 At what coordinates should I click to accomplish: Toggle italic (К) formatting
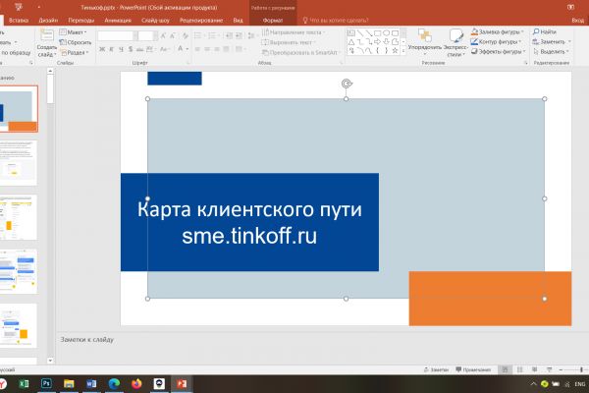[112, 49]
